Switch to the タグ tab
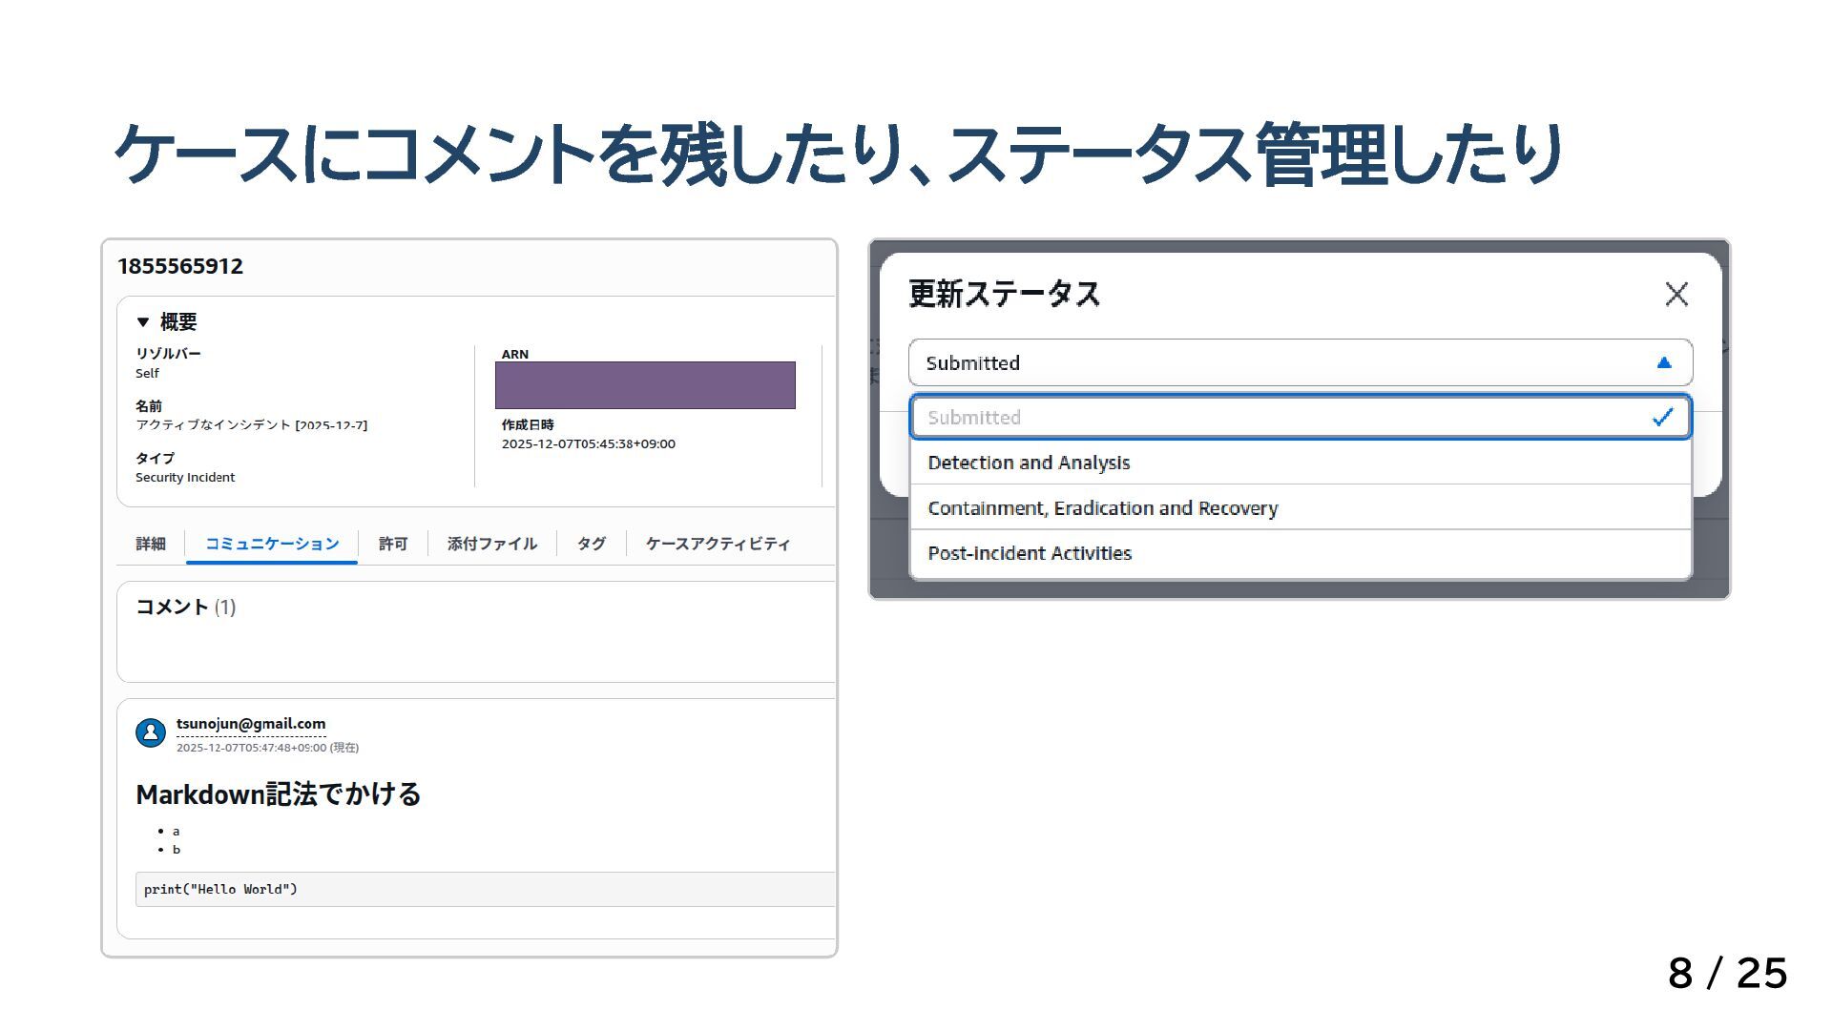The width and height of the screenshot is (1832, 1030). coord(592,544)
